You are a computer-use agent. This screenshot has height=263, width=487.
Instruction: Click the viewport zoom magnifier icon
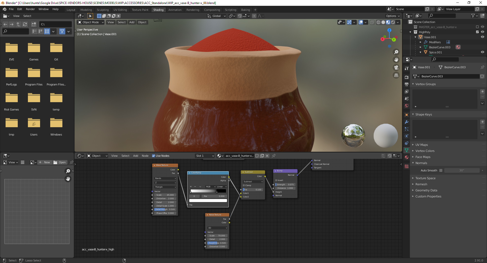point(396,52)
